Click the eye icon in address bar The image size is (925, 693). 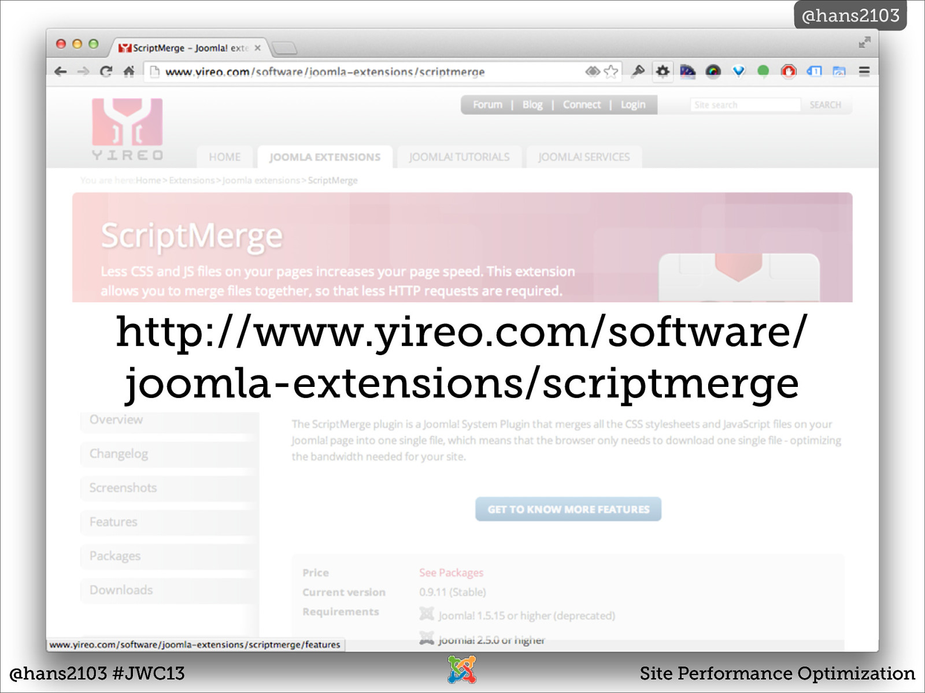tap(593, 71)
